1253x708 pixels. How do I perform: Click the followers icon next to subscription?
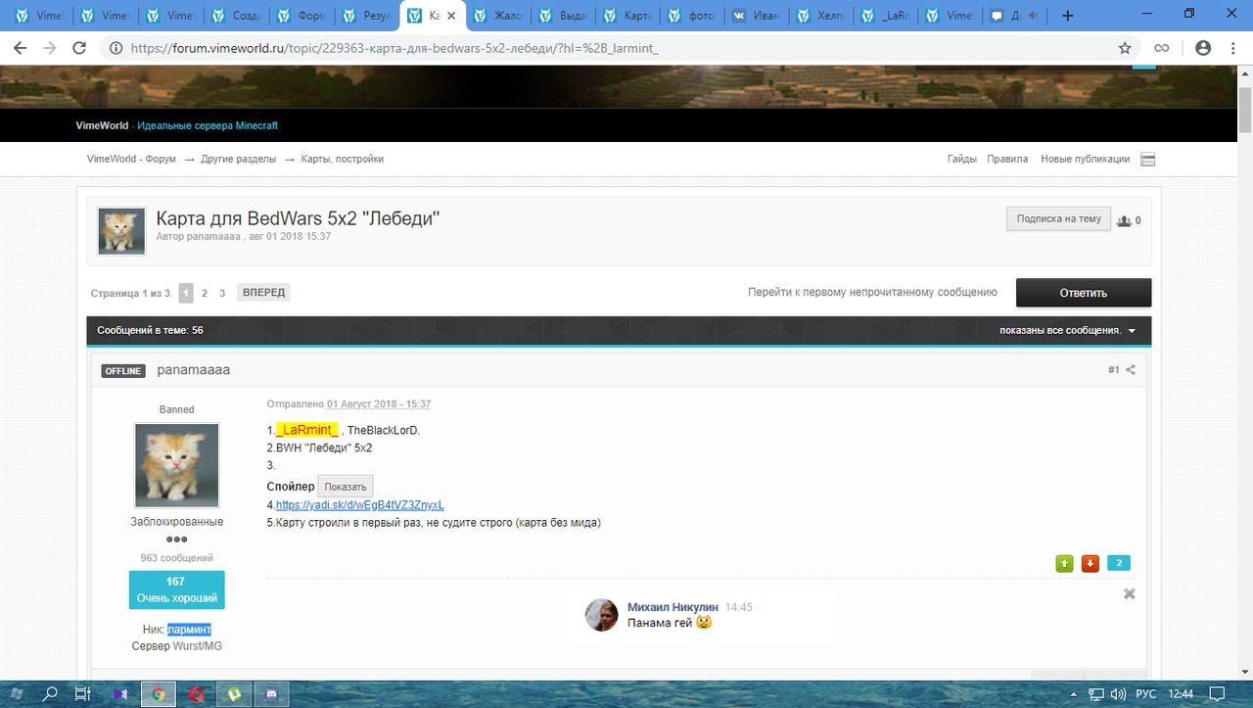pyautogui.click(x=1124, y=221)
